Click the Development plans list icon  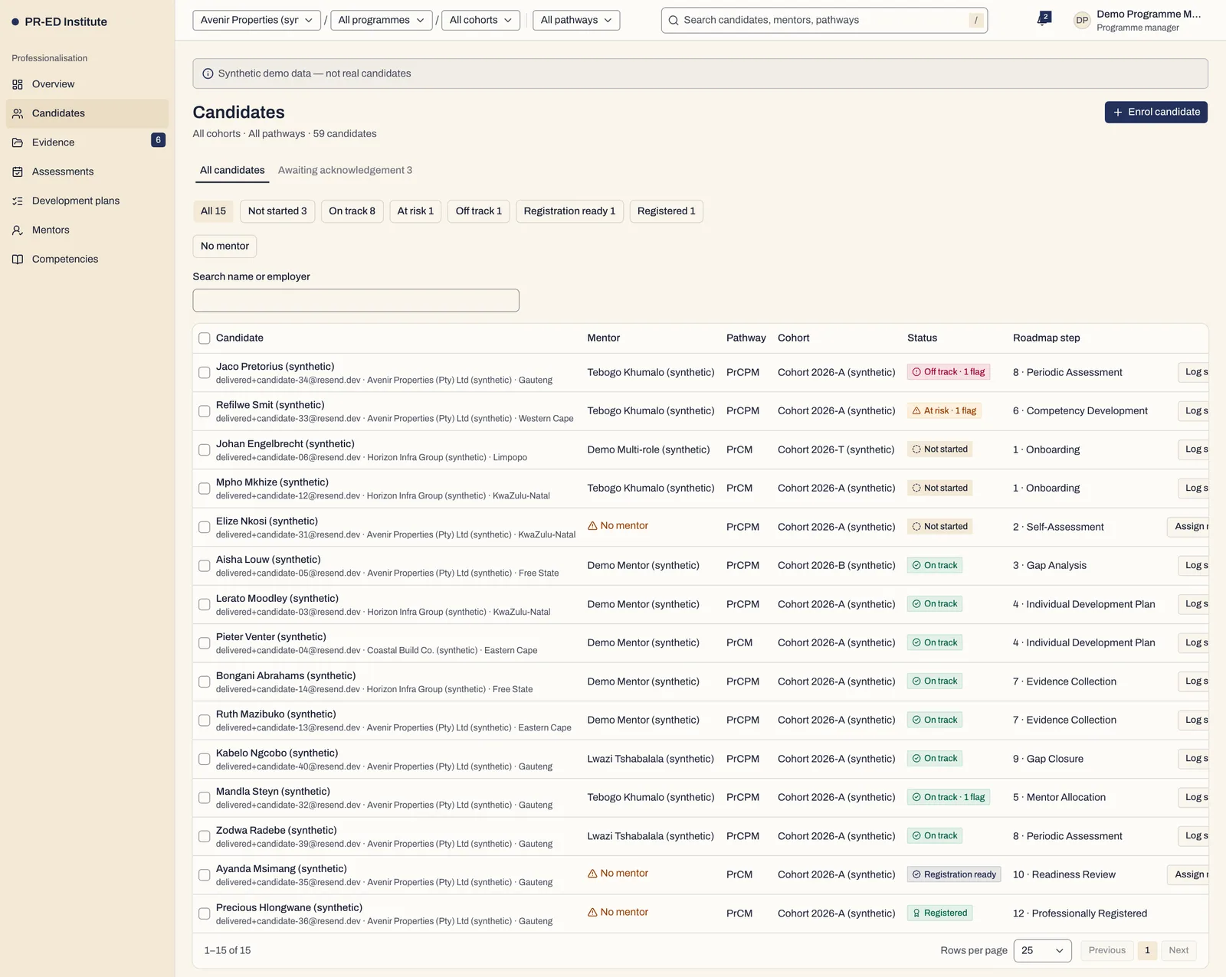pyautogui.click(x=18, y=201)
